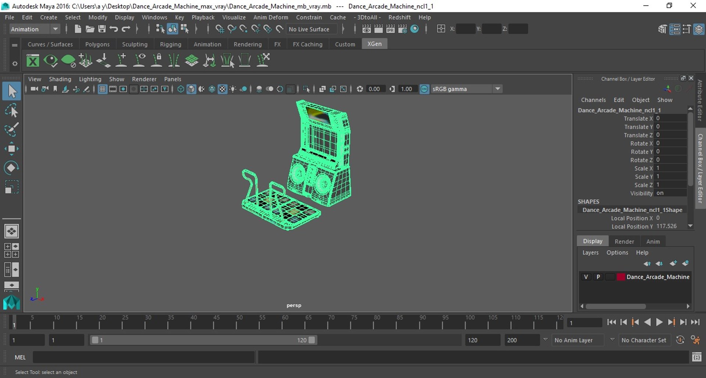The width and height of the screenshot is (706, 378).
Task: Open the Animation menu set dropdown
Action: [55, 29]
